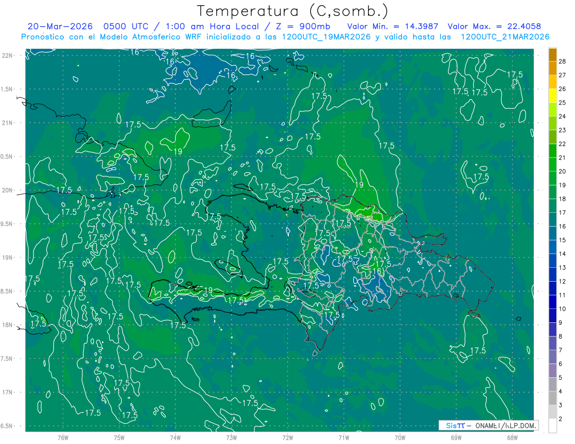This screenshot has width=575, height=444.
Task: Click the 68W longitude axis label
Action: click(512, 437)
